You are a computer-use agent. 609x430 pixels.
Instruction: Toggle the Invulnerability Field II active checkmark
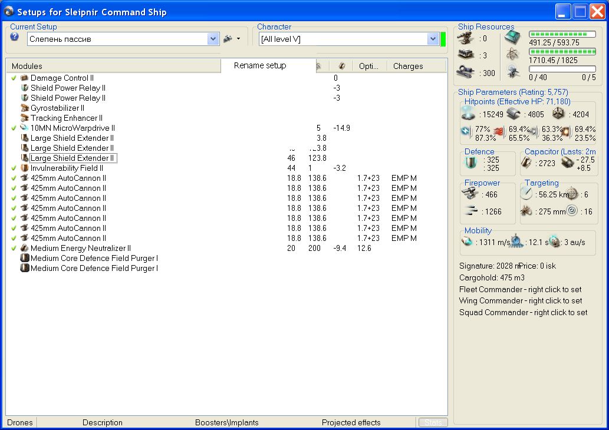pos(14,168)
